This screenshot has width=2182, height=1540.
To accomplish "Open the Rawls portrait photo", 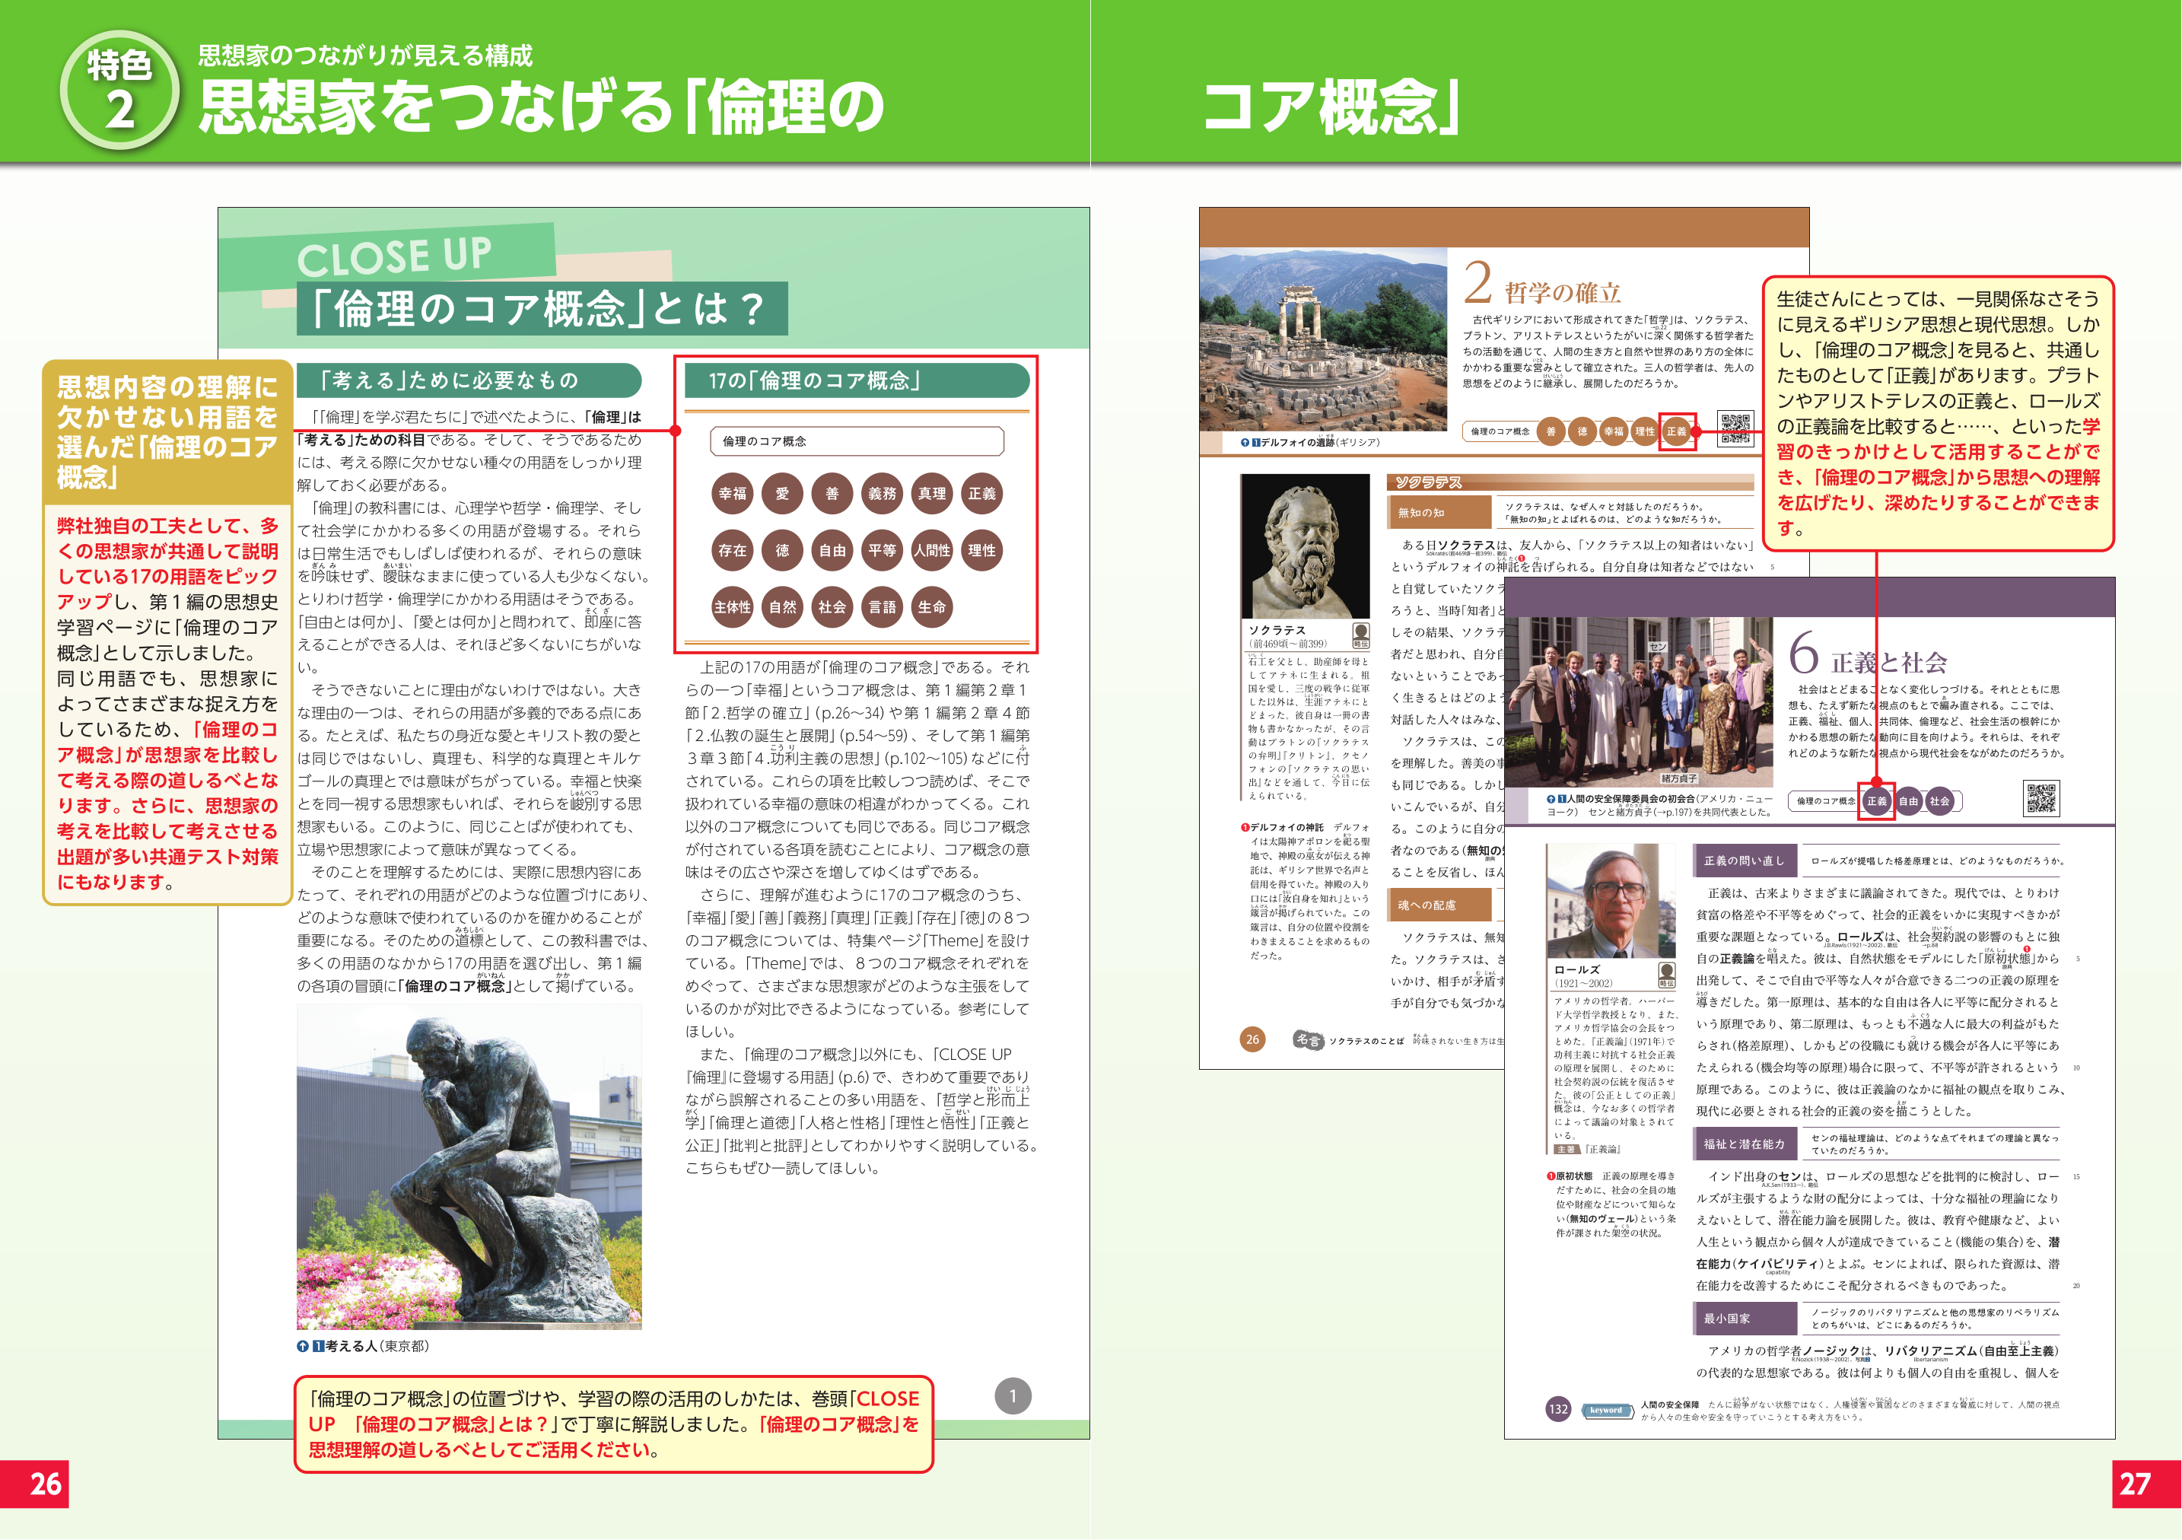I will point(1611,899).
